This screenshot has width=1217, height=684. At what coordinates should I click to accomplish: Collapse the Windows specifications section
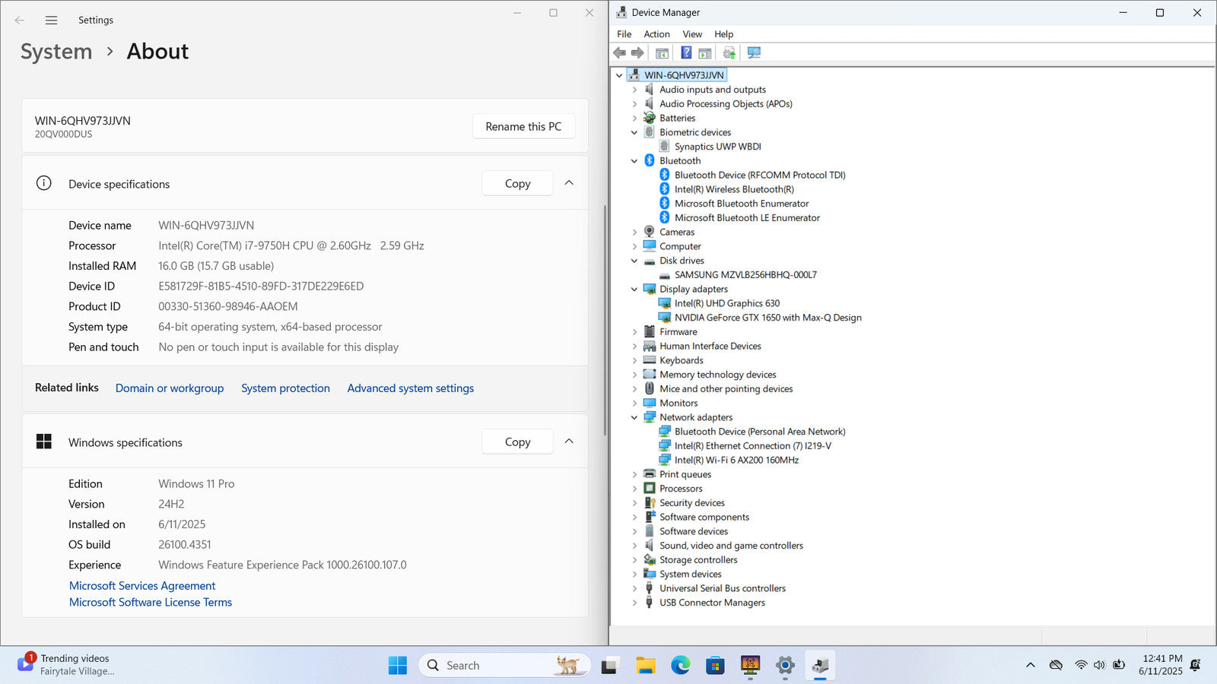[x=569, y=442]
